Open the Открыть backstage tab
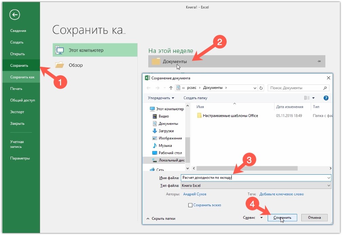Screen dimensions: 342x235 (x=17, y=54)
